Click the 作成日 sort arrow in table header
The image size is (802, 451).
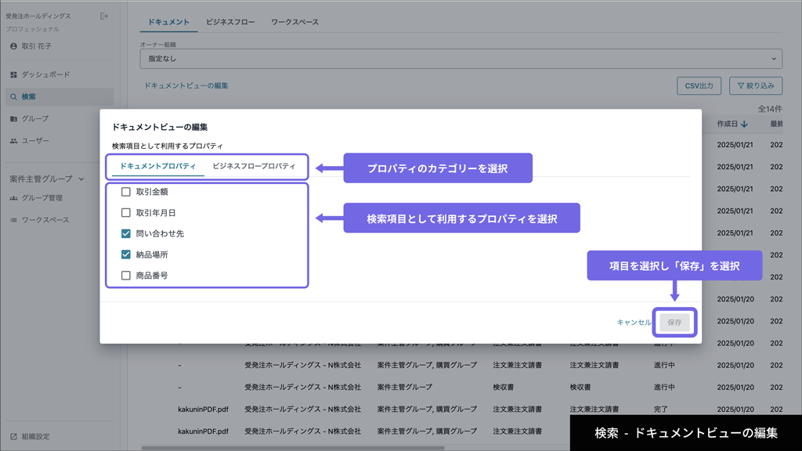pyautogui.click(x=744, y=124)
